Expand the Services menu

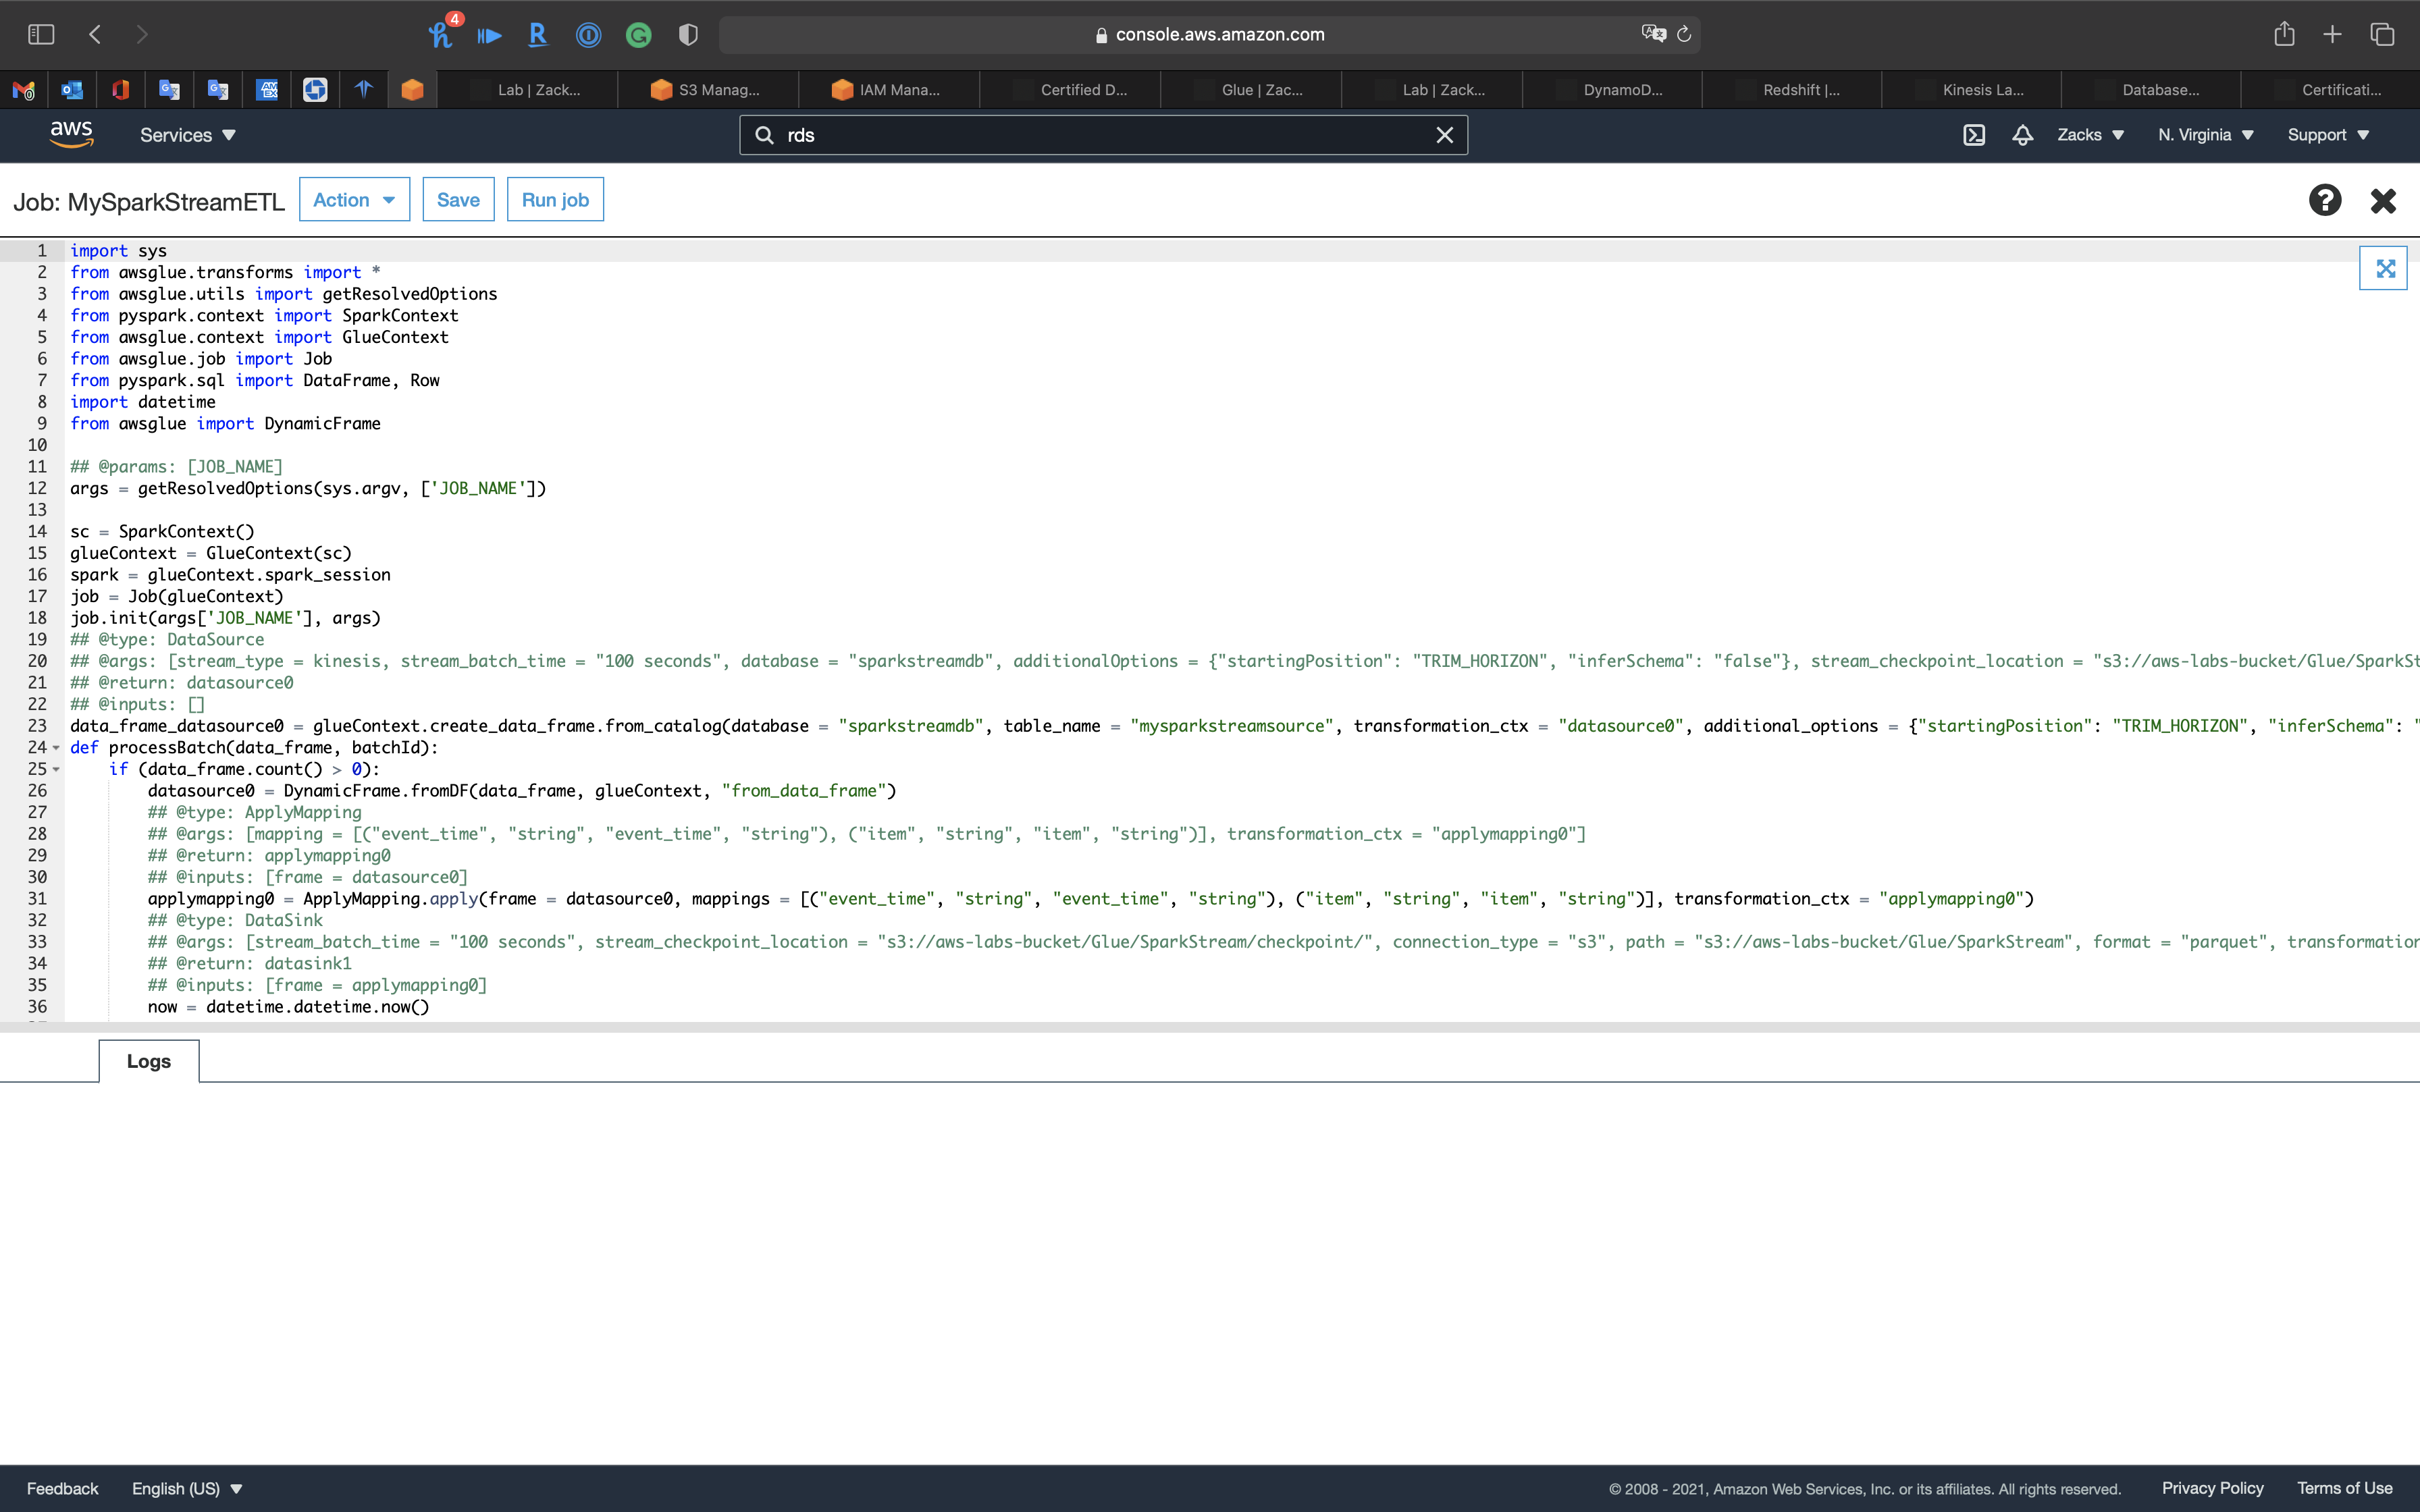tap(187, 135)
